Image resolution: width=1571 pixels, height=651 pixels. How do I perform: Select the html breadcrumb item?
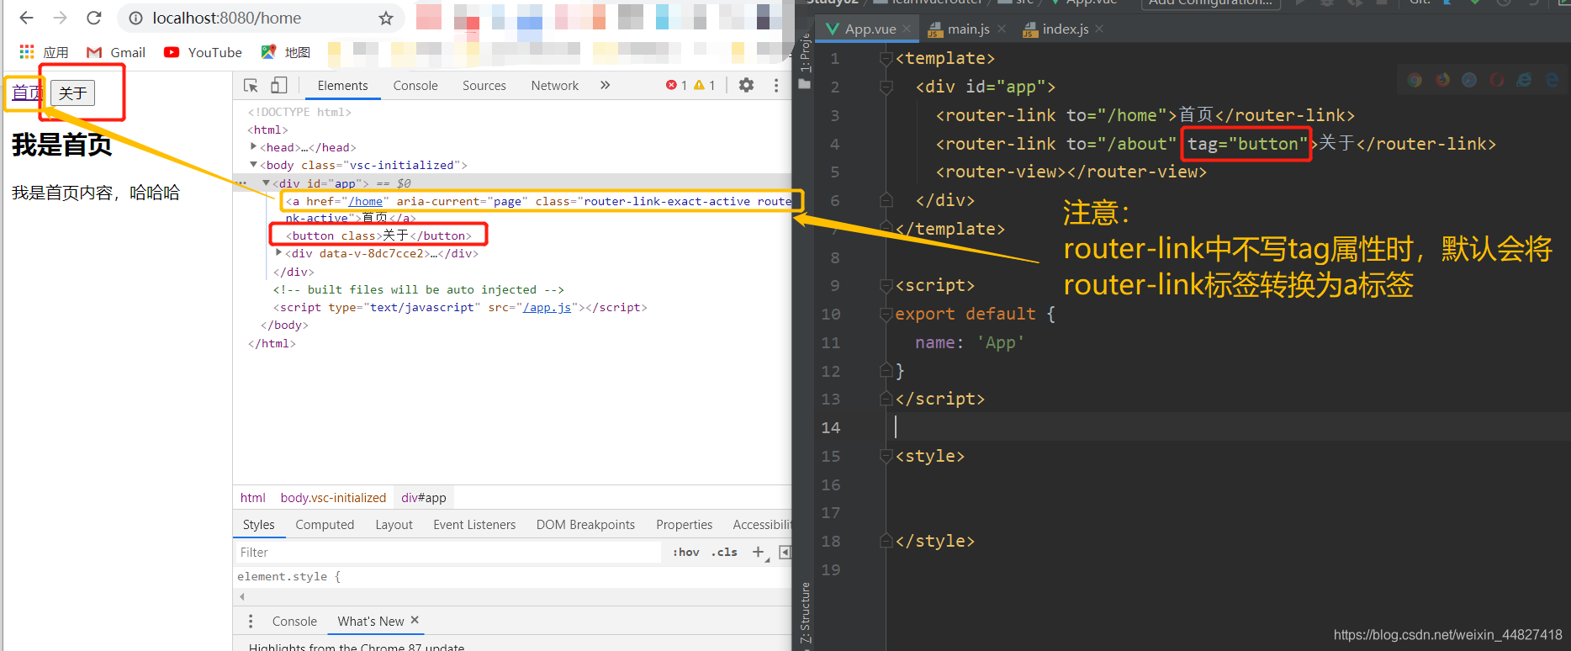coord(252,498)
